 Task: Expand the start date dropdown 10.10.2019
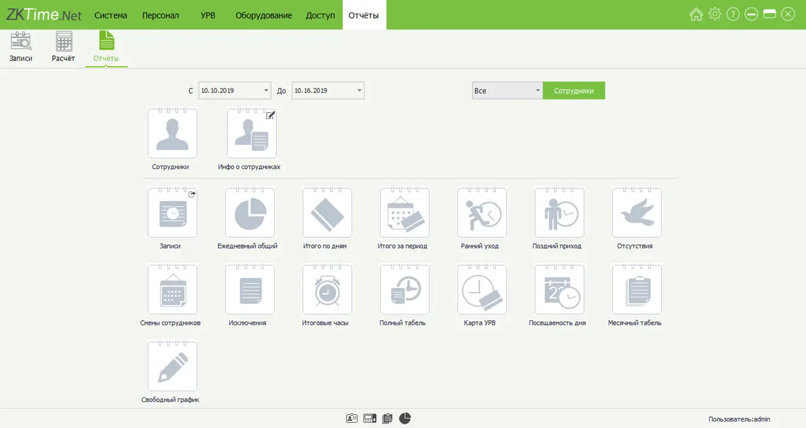point(266,91)
